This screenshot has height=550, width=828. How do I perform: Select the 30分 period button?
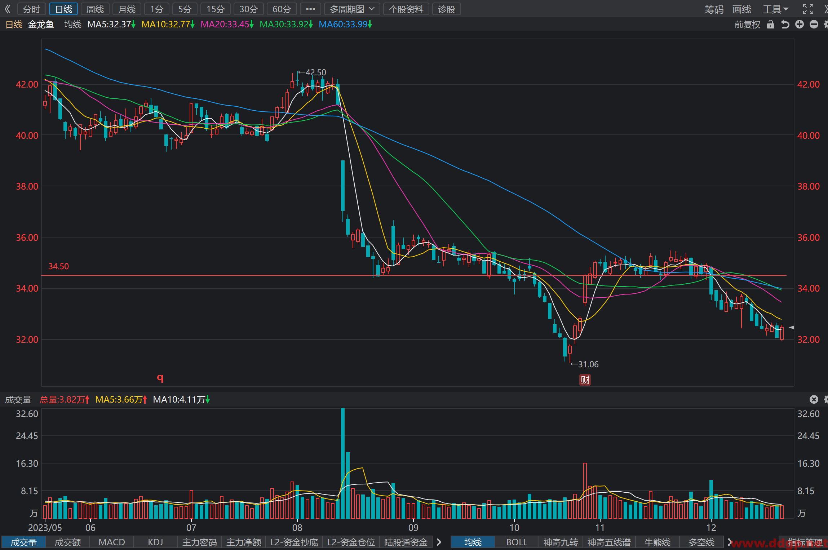click(x=249, y=9)
